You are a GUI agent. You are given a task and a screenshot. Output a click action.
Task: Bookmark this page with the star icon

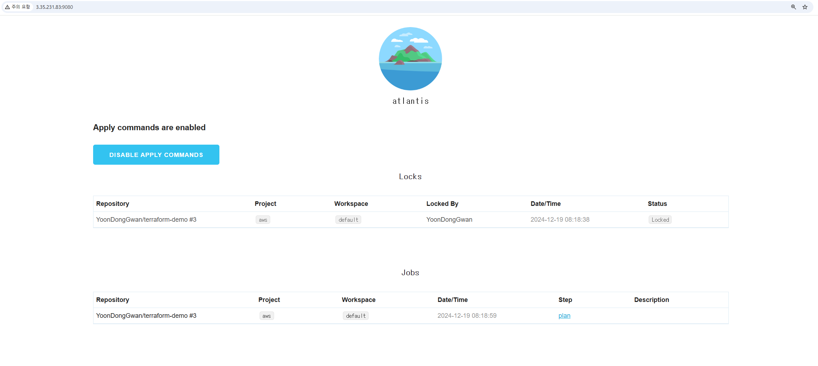805,7
